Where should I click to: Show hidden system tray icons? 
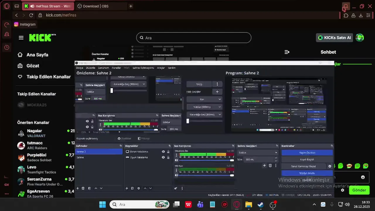click(314, 205)
